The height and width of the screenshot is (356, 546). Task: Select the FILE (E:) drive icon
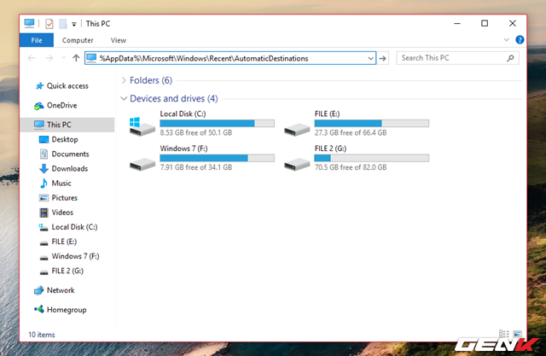297,130
